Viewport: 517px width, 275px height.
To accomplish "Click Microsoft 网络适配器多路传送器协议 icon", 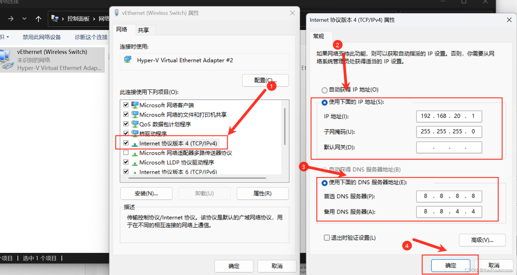I will pyautogui.click(x=135, y=154).
